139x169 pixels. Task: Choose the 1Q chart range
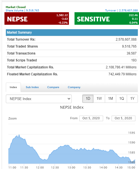(x=121, y=99)
